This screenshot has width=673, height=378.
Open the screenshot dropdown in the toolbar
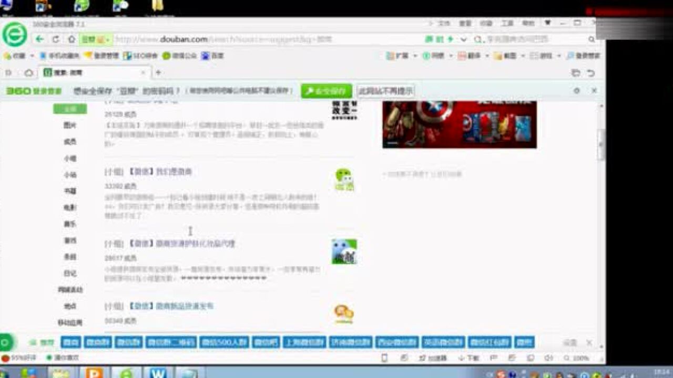coord(508,56)
